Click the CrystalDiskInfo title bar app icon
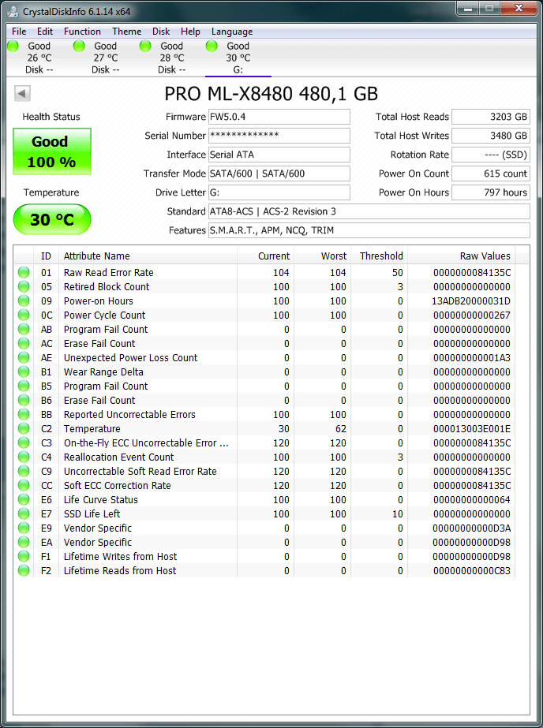 (14, 12)
